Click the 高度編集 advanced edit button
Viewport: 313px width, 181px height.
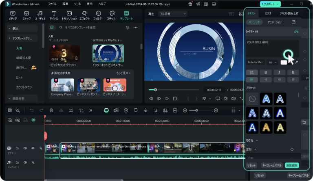(292, 165)
